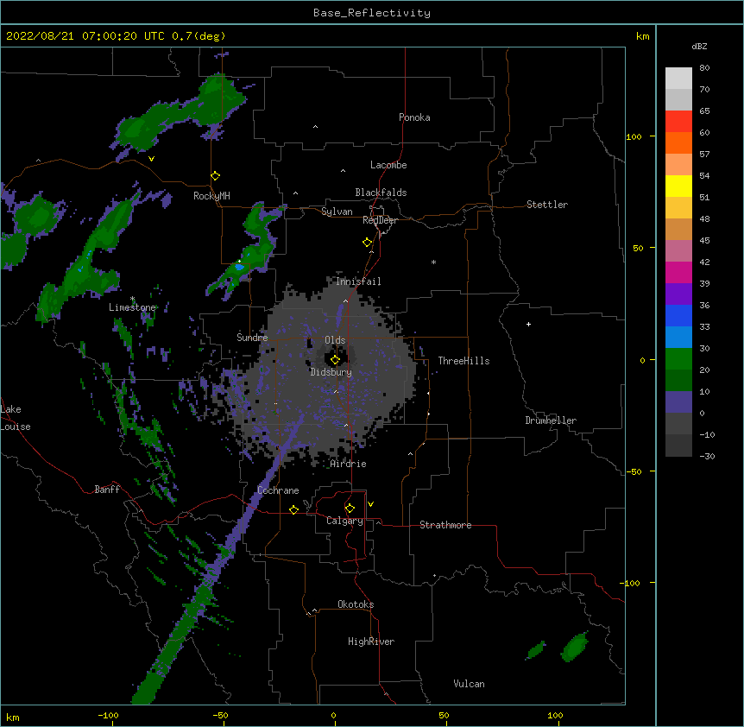Click the Limestone label
Viewport: 744px width, 727px height.
pos(132,307)
